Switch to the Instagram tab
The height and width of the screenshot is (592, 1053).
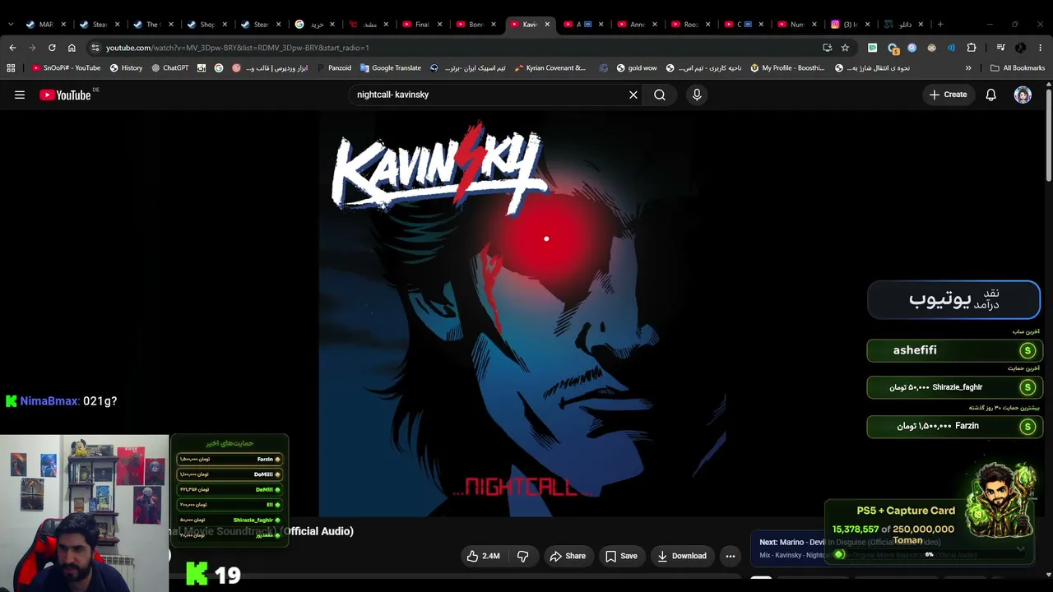point(851,25)
